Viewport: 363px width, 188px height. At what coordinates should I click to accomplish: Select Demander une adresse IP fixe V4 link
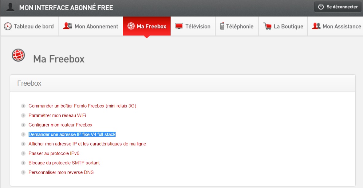72,134
